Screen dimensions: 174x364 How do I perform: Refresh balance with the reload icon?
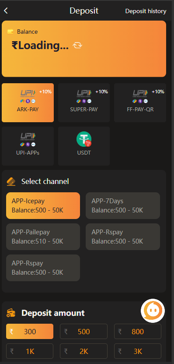coord(77,46)
